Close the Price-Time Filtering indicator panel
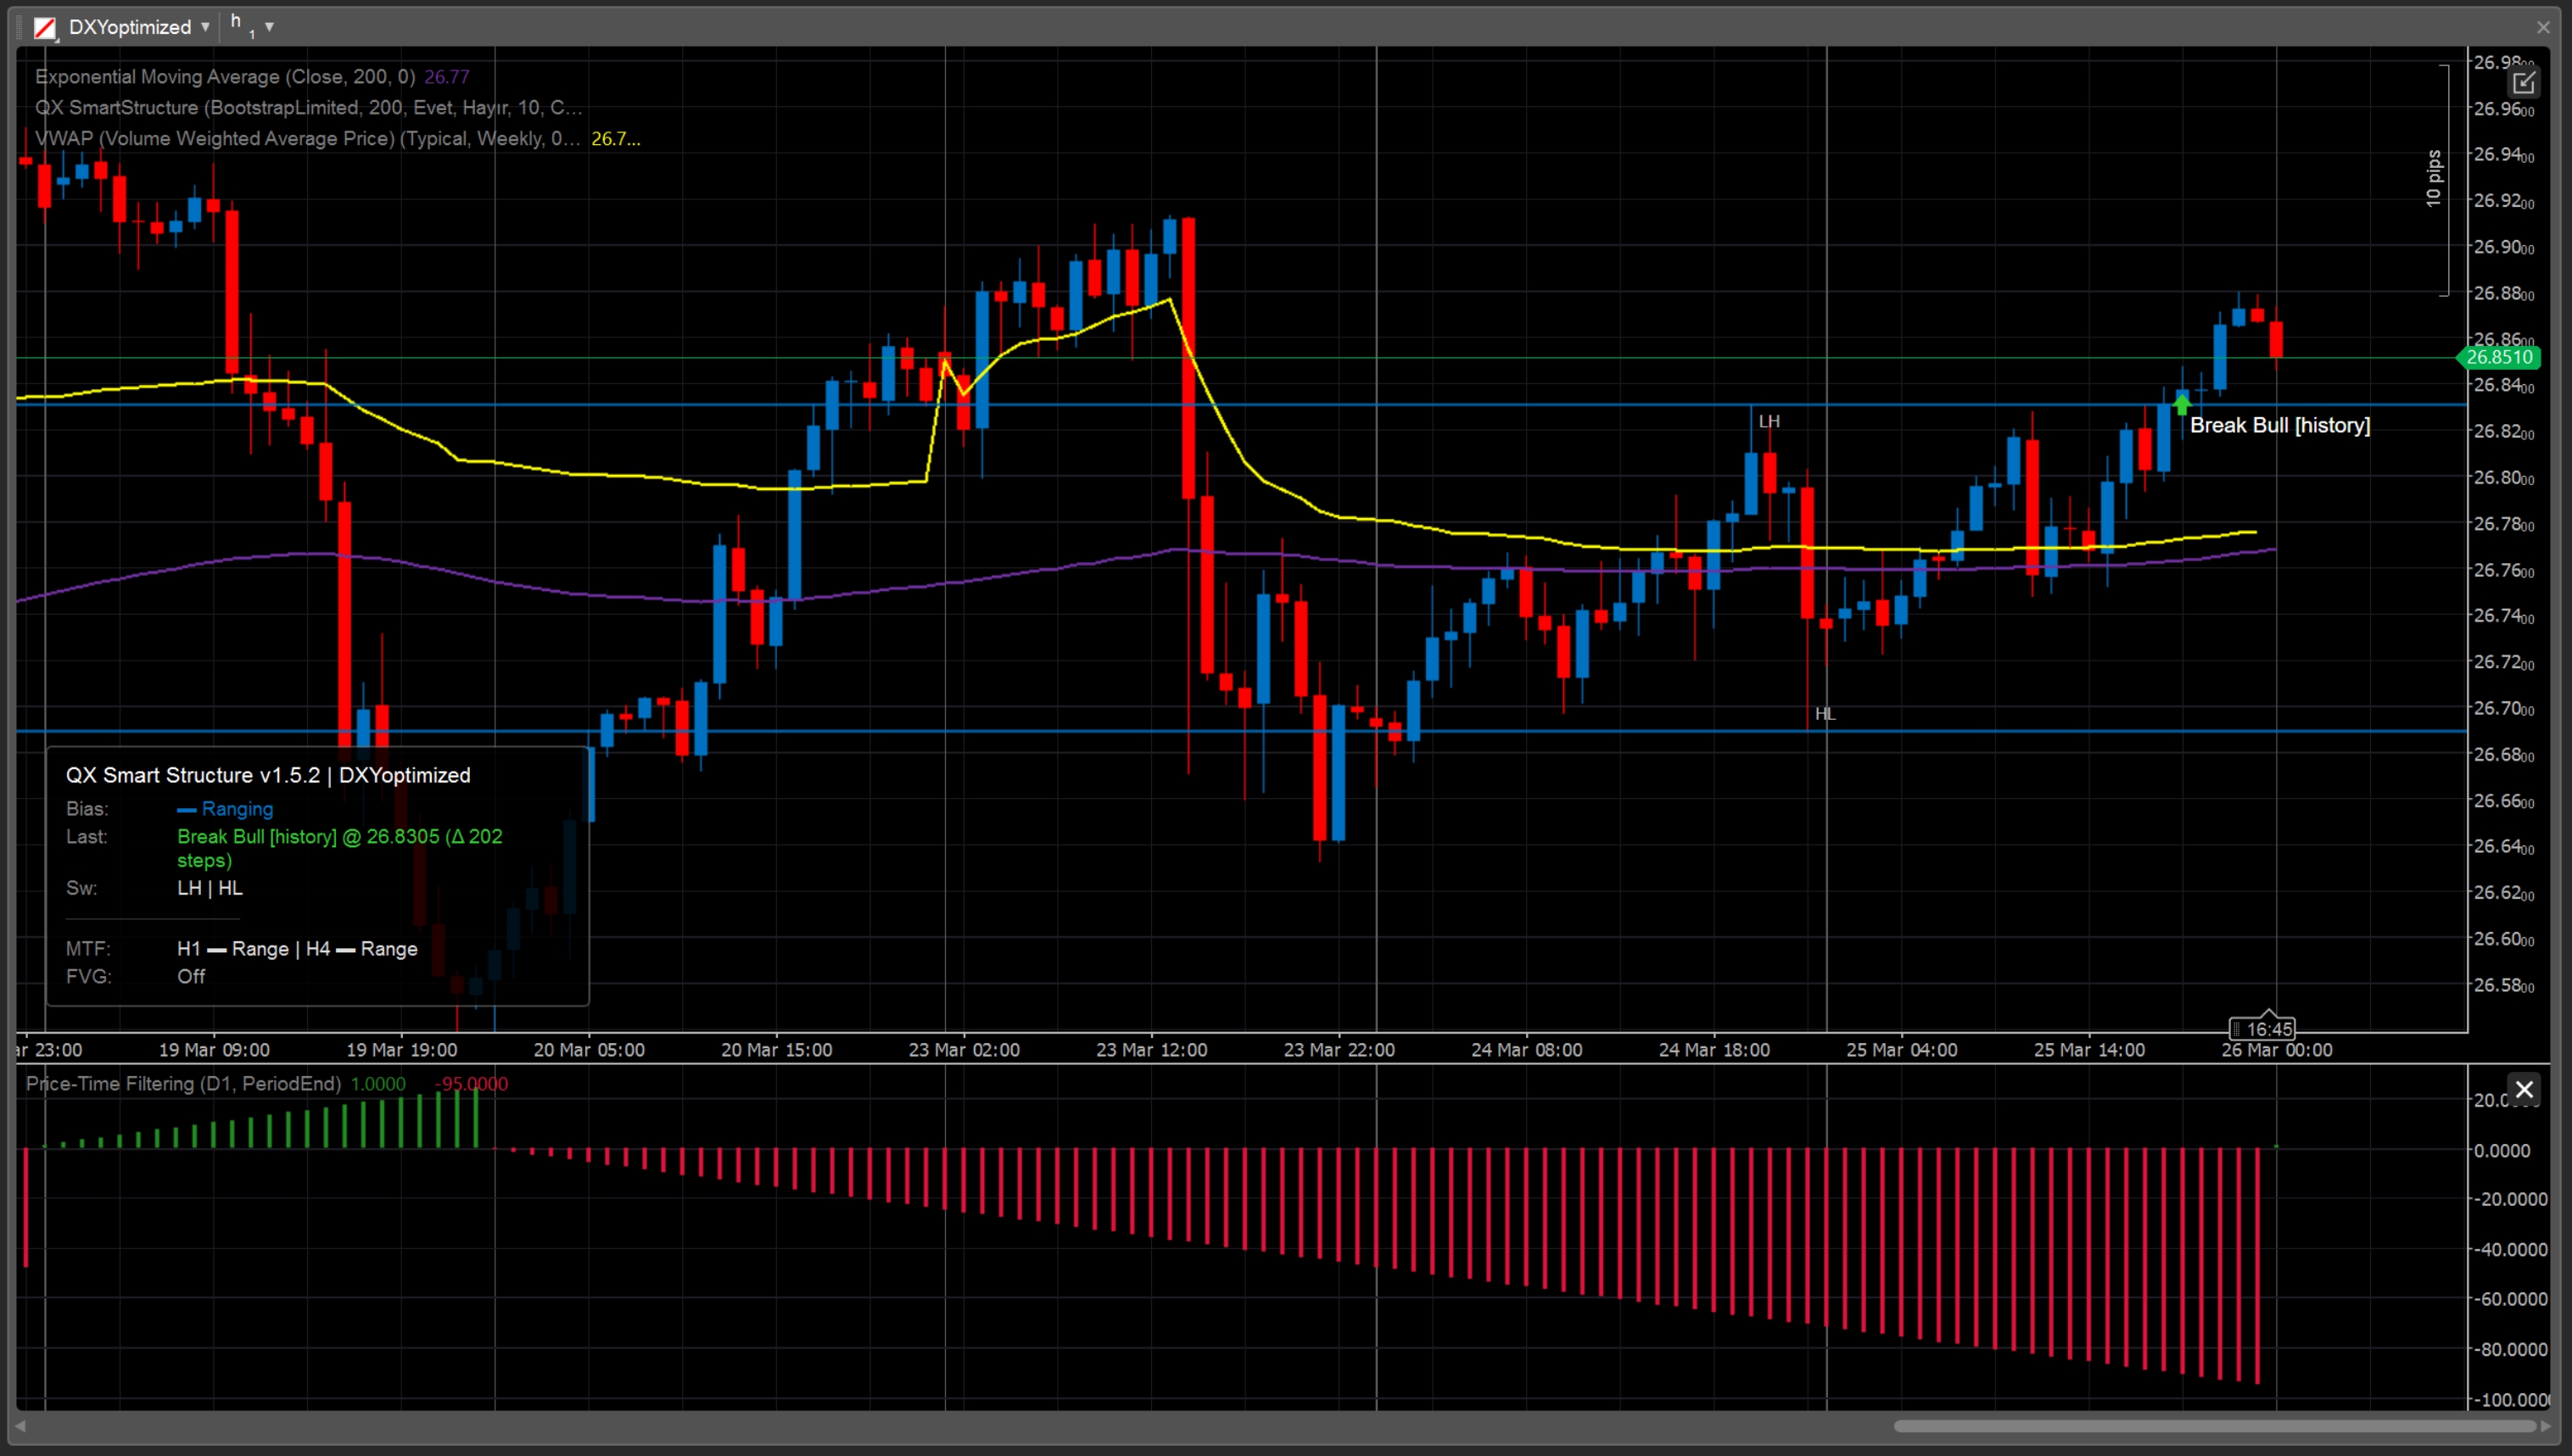2572x1456 pixels. tap(2523, 1089)
